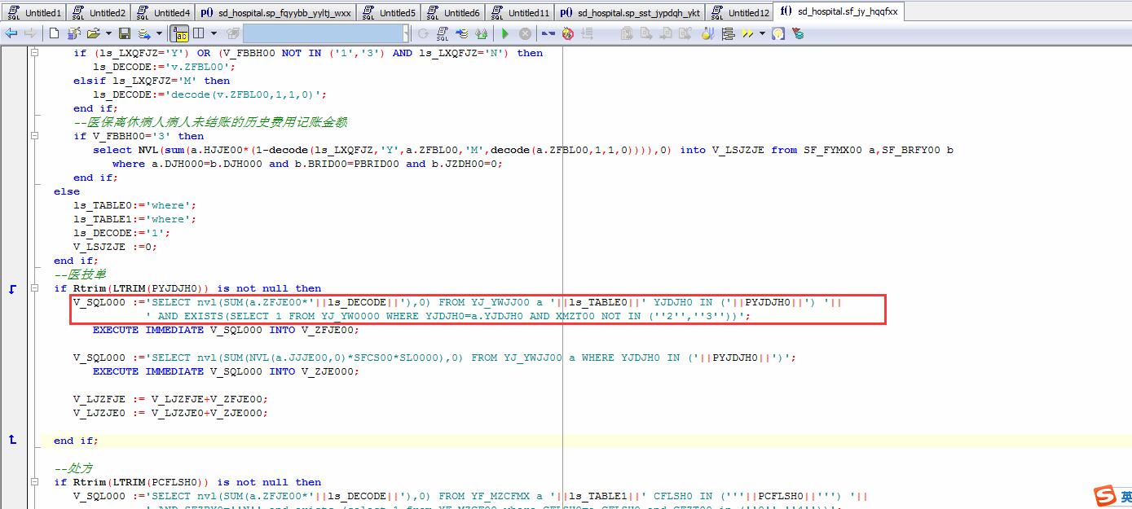Click the code structure tree icon
This screenshot has width=1132, height=509.
[x=727, y=33]
